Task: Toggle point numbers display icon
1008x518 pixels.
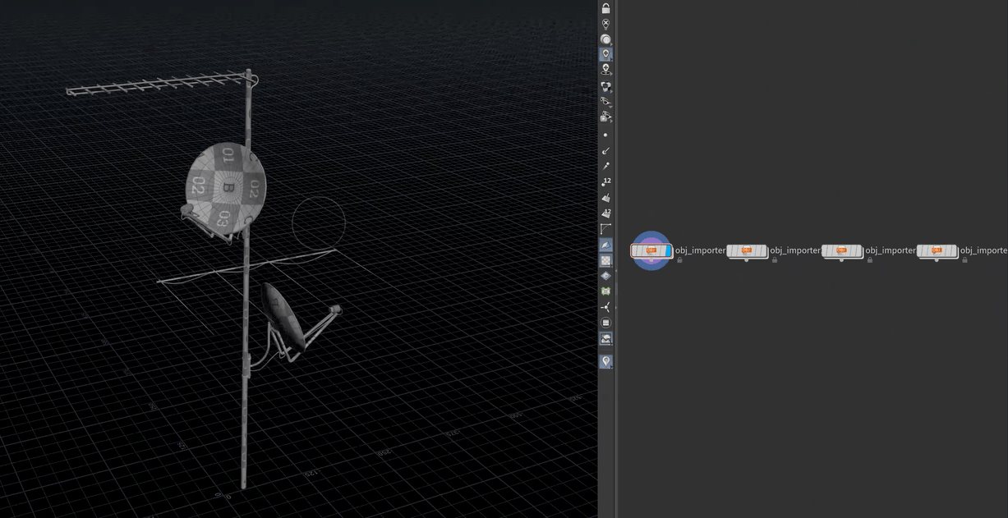Action: coord(606,182)
